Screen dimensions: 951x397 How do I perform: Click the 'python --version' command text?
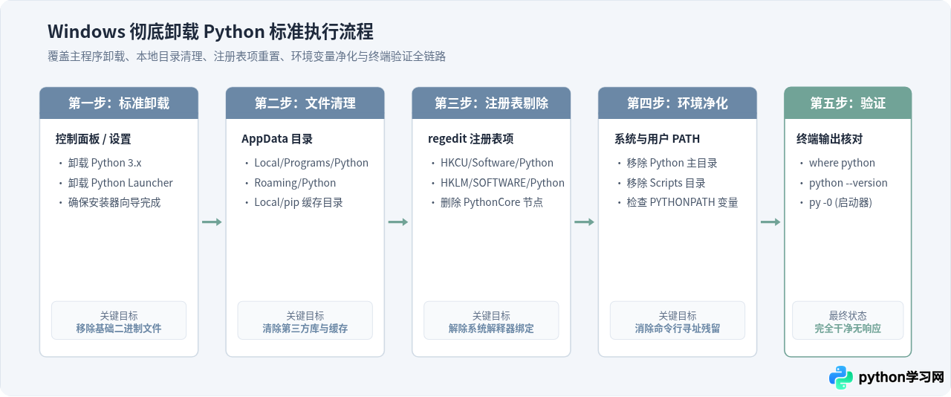848,183
